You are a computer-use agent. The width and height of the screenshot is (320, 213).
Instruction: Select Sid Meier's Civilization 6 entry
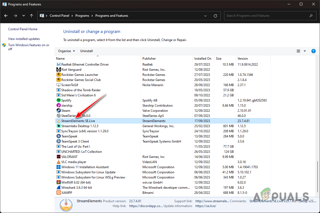[163, 95]
